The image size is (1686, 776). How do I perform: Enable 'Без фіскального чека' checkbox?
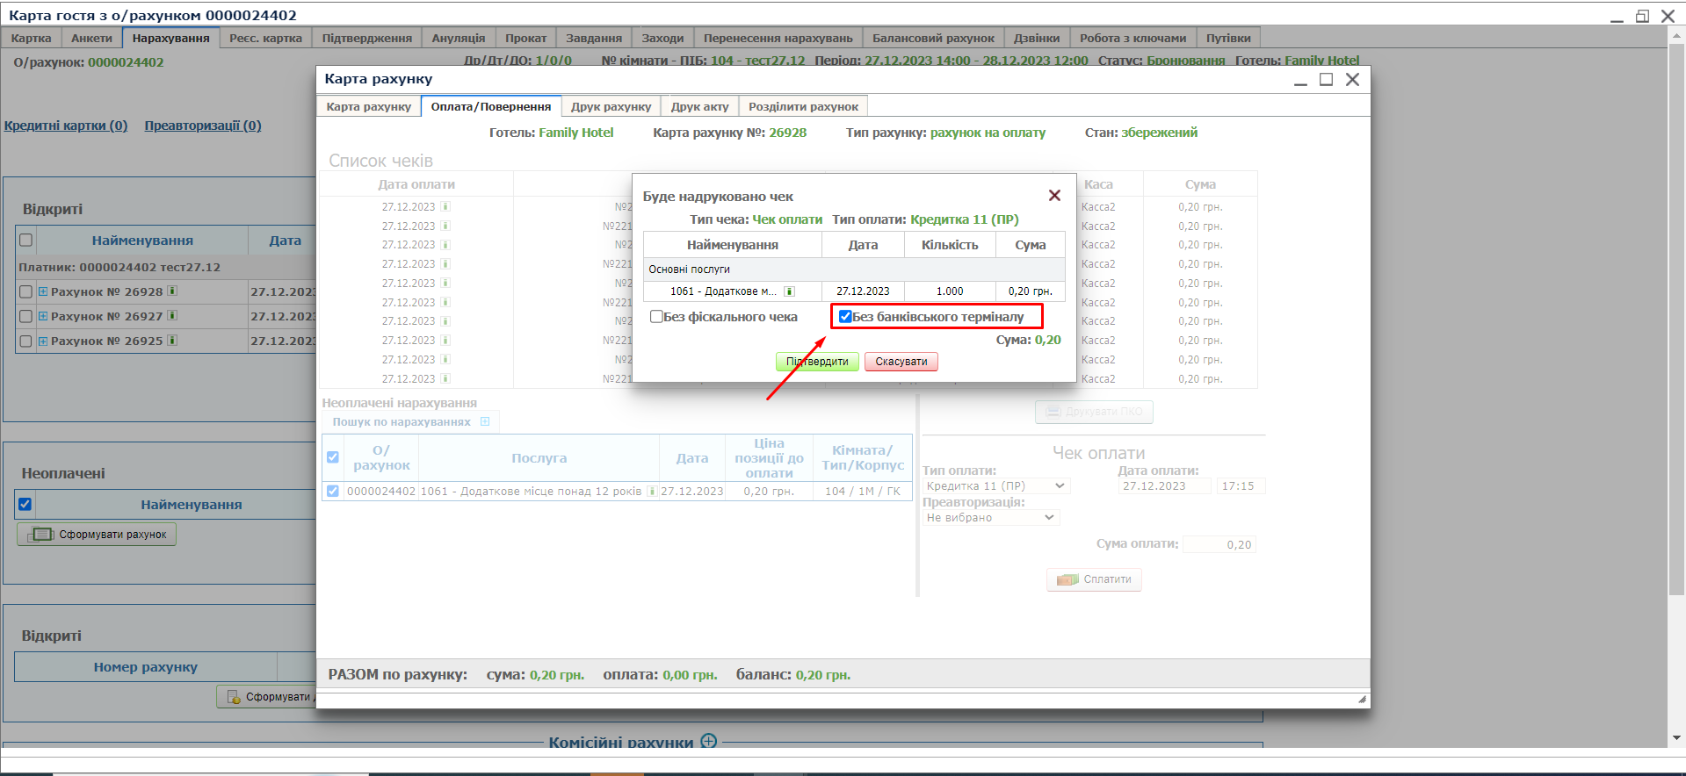[x=656, y=317]
